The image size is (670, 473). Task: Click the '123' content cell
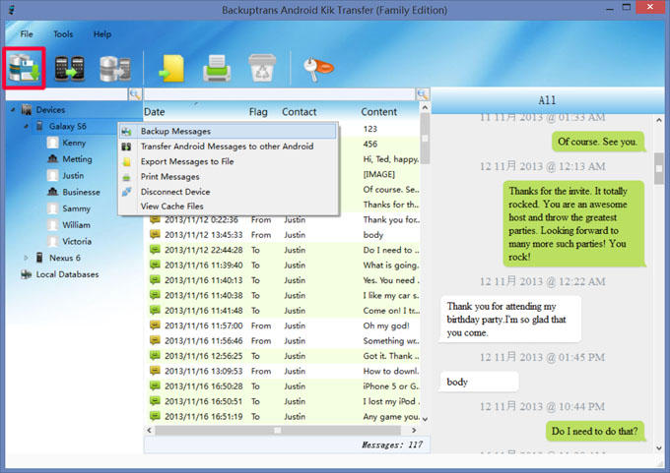370,129
